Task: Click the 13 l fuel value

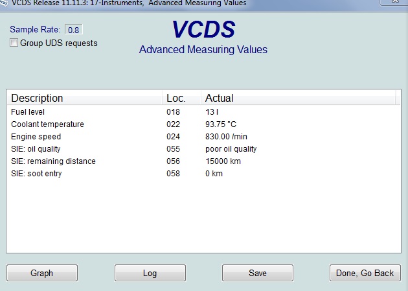Action: [212, 112]
